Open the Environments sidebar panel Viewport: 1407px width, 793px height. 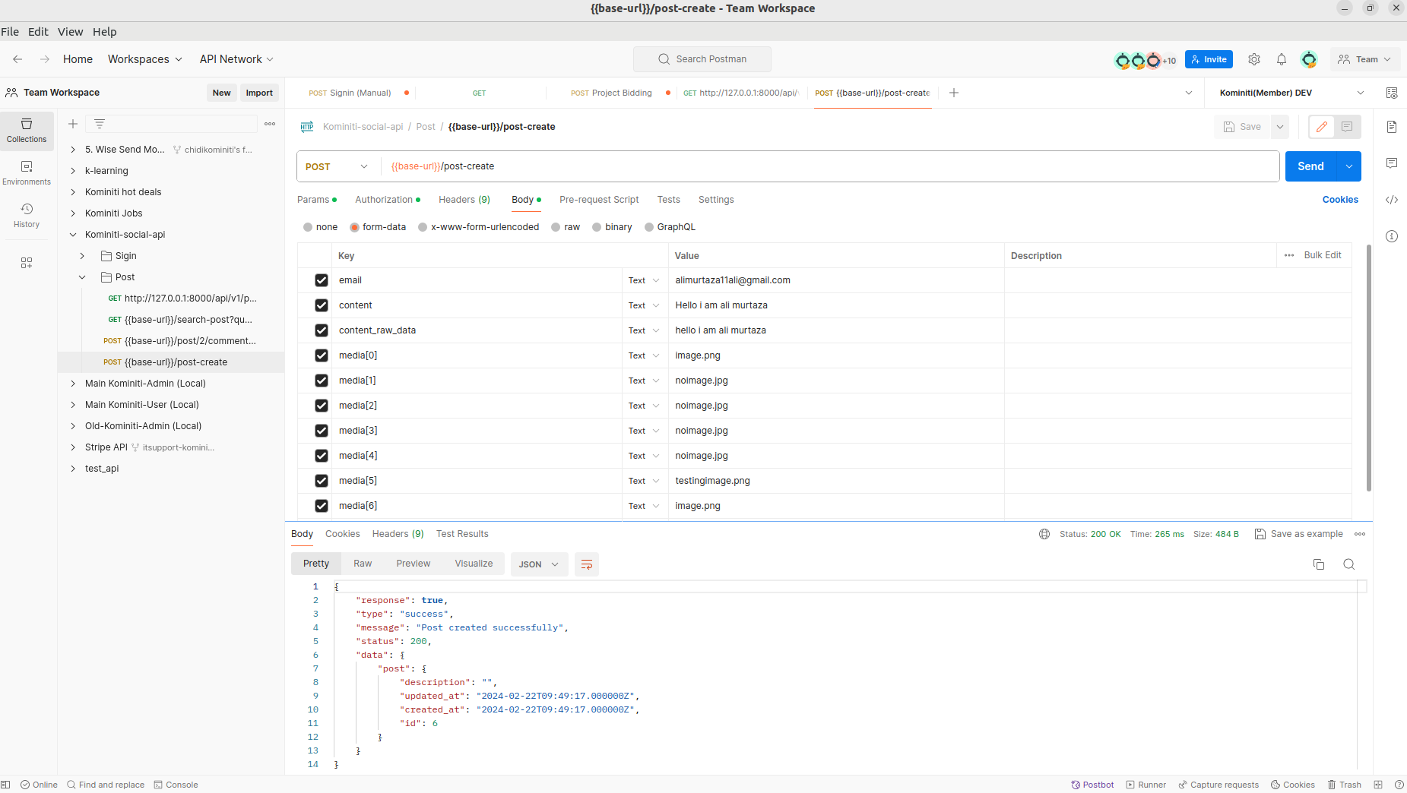[27, 172]
